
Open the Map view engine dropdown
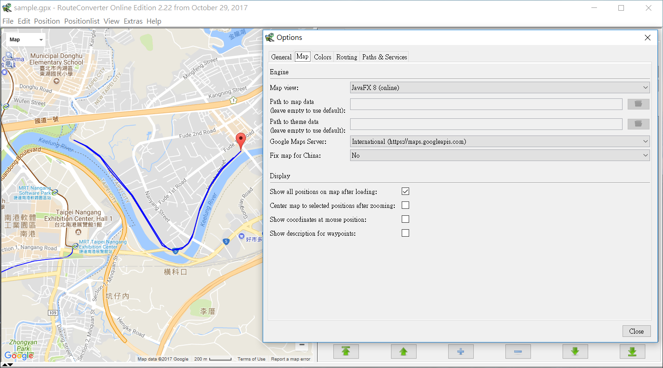click(x=499, y=87)
